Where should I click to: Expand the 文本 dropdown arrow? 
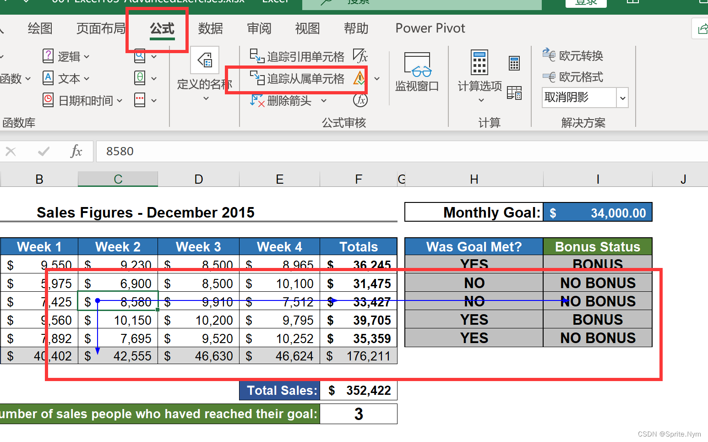coord(87,79)
